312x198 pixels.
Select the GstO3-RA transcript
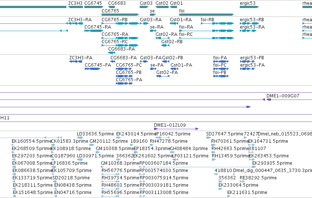click(x=144, y=23)
